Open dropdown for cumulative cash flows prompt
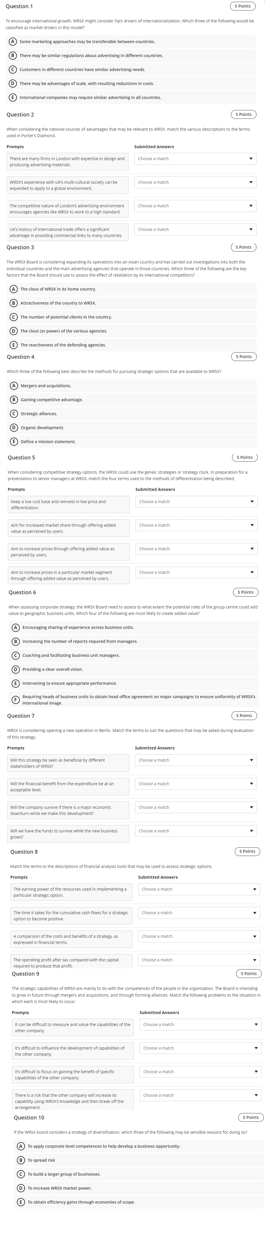This screenshot has width=276, height=1240. point(199,913)
